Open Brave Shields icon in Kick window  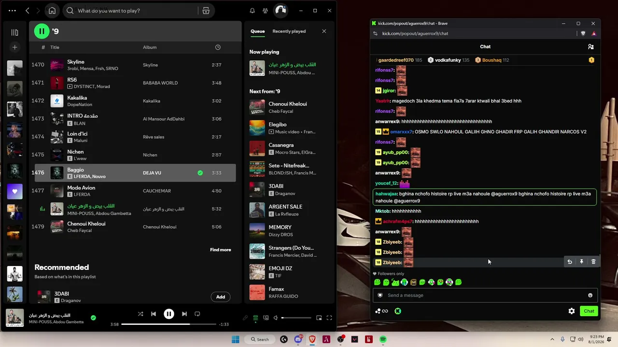click(583, 33)
